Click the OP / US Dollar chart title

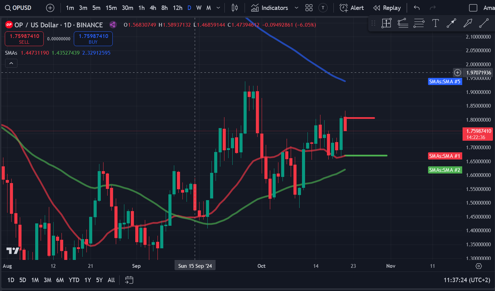point(58,25)
